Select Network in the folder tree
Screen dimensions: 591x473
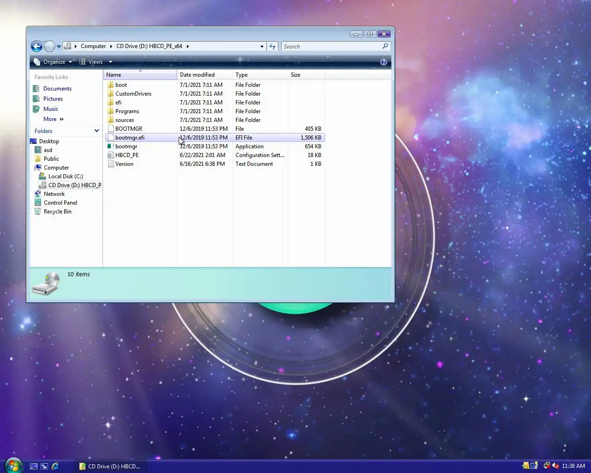(x=54, y=194)
